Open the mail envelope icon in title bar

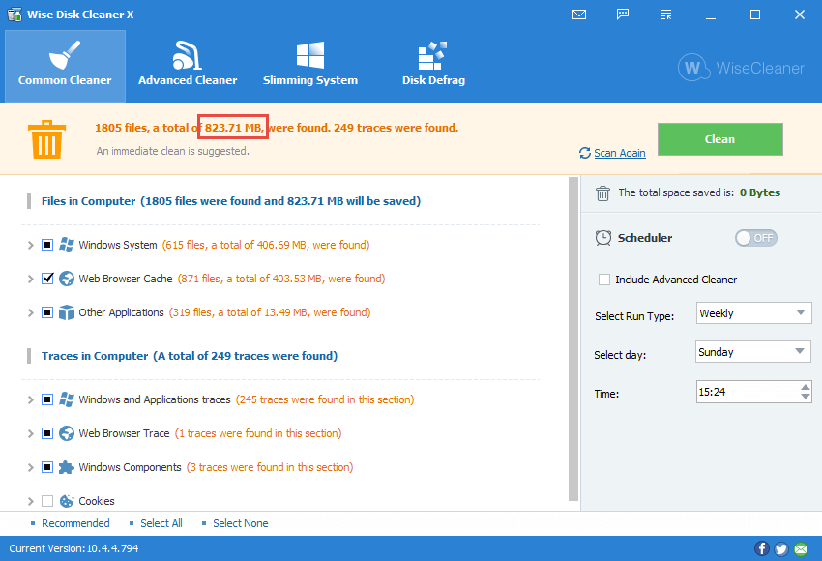click(579, 15)
